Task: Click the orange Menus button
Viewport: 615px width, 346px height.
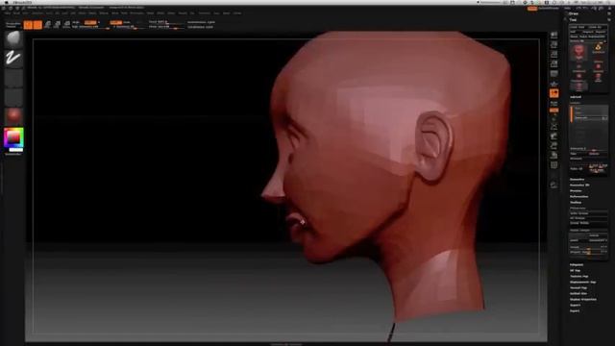Action: coord(532,9)
